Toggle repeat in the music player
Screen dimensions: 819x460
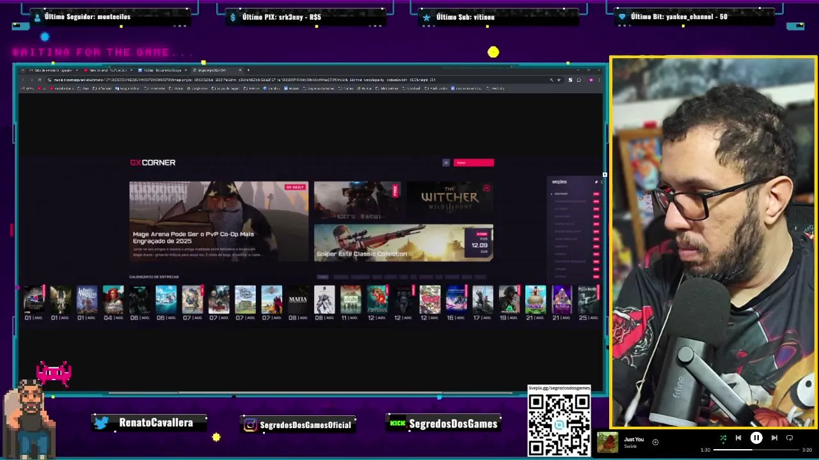tap(790, 438)
